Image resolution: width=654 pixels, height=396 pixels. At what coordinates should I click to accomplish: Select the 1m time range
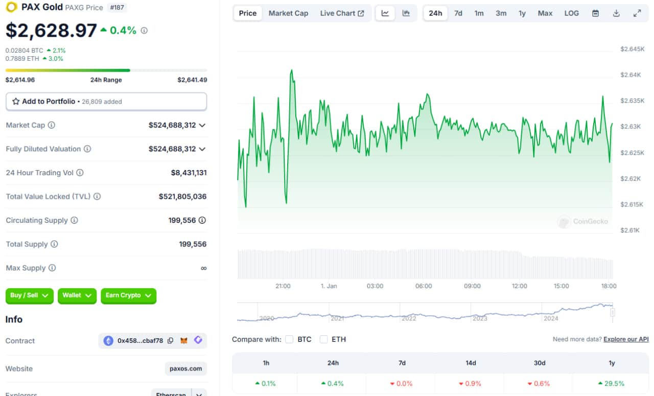click(x=479, y=13)
